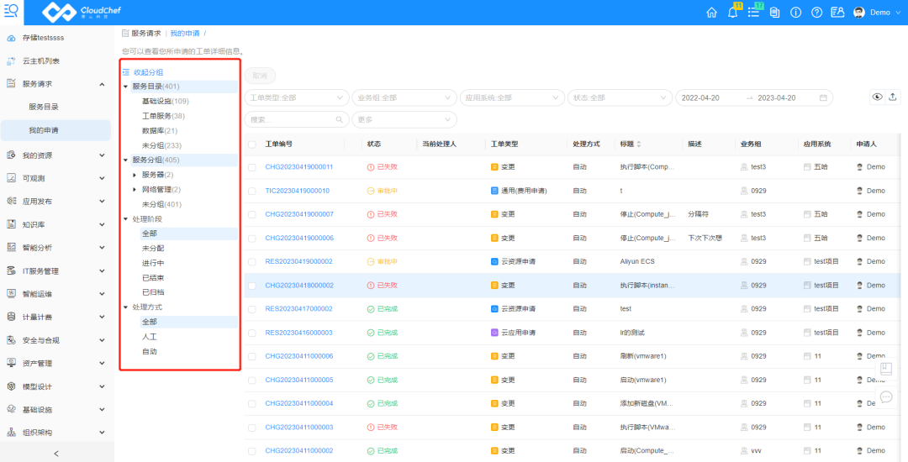Open ticket CHG20230411000006 link
Image resolution: width=908 pixels, height=462 pixels.
coord(298,356)
